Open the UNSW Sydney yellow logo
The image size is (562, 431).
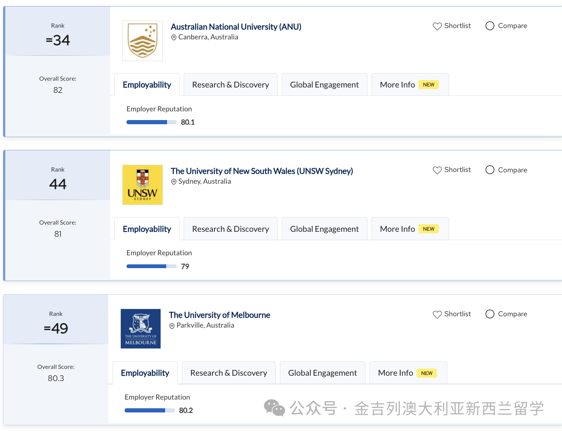click(x=142, y=185)
